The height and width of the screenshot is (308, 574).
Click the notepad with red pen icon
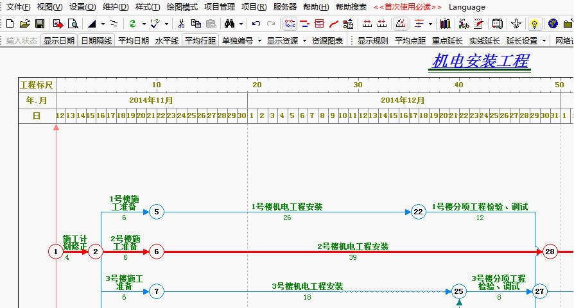click(x=478, y=24)
